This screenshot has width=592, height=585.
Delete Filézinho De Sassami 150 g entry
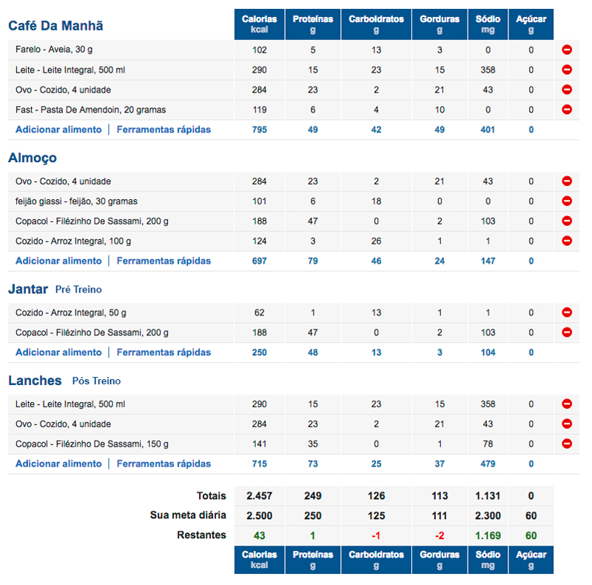point(567,444)
